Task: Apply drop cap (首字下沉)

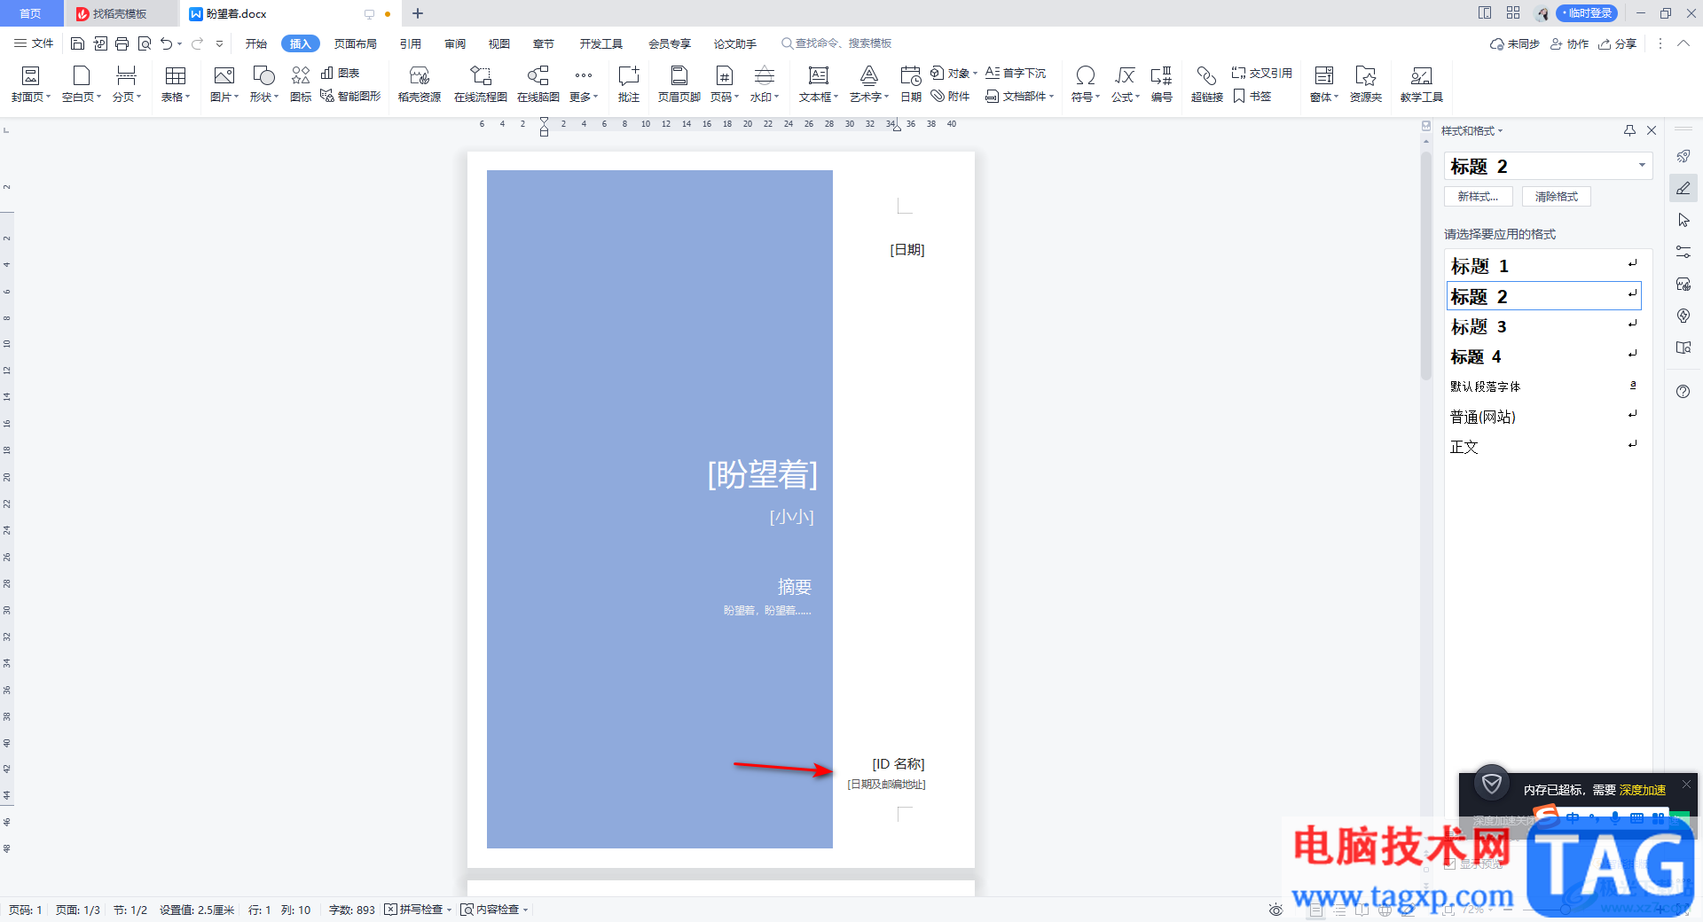Action: click(1016, 73)
